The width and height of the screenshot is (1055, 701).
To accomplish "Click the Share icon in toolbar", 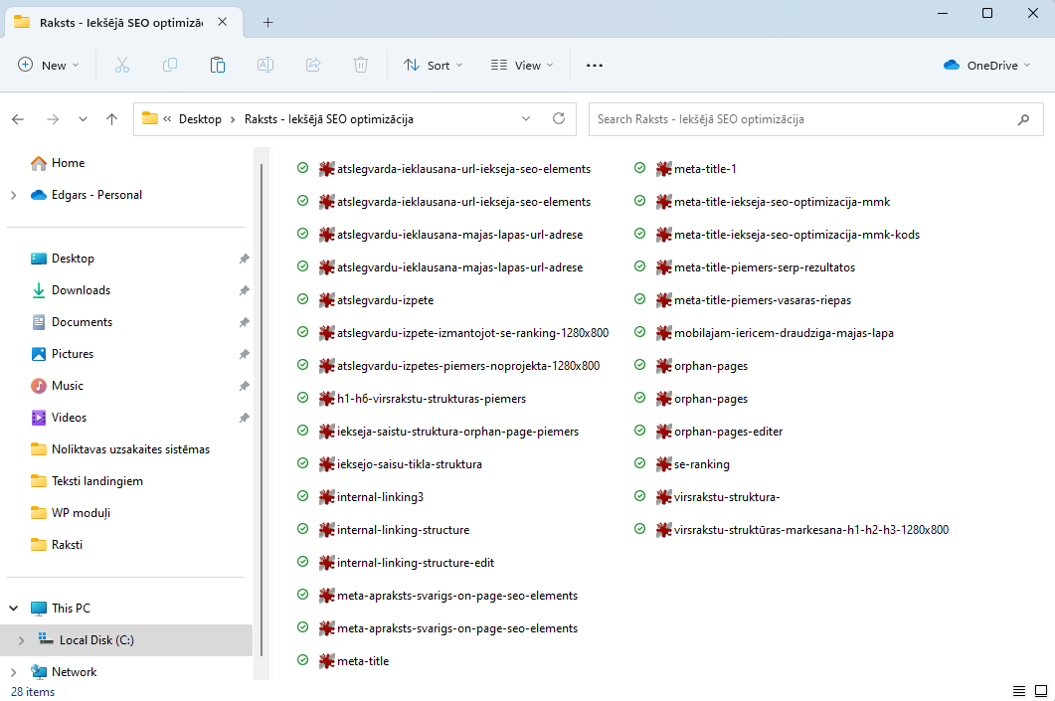I will pos(313,65).
